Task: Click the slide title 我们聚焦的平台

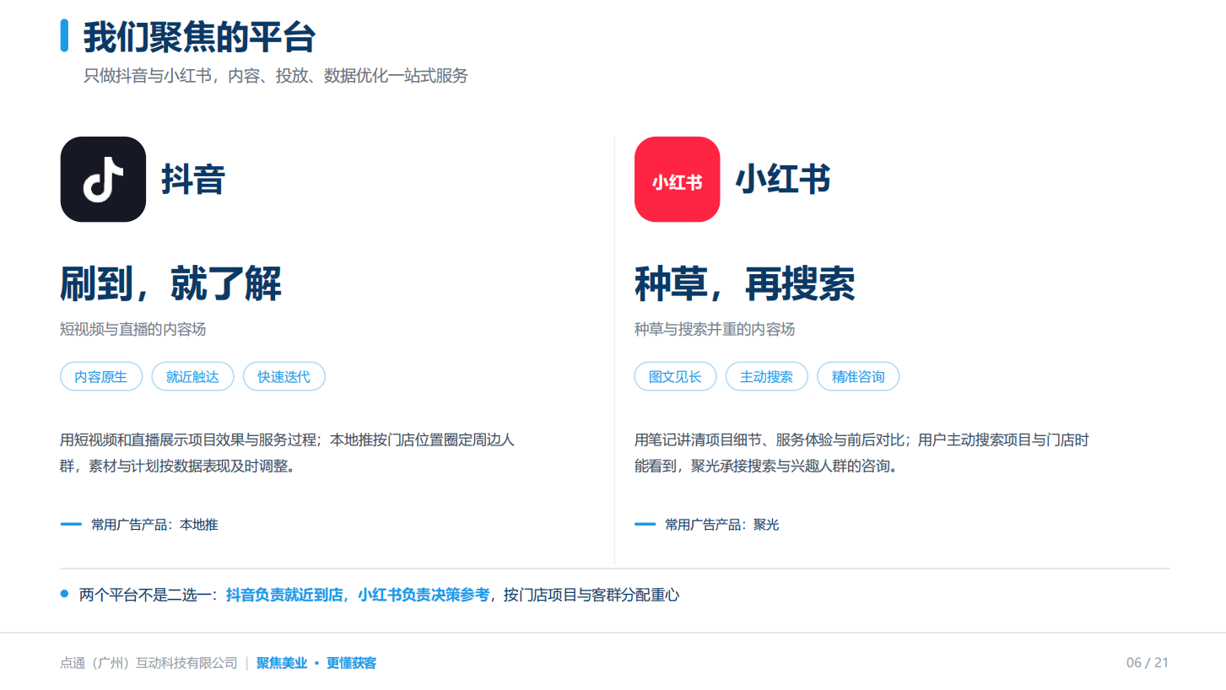Action: [199, 38]
